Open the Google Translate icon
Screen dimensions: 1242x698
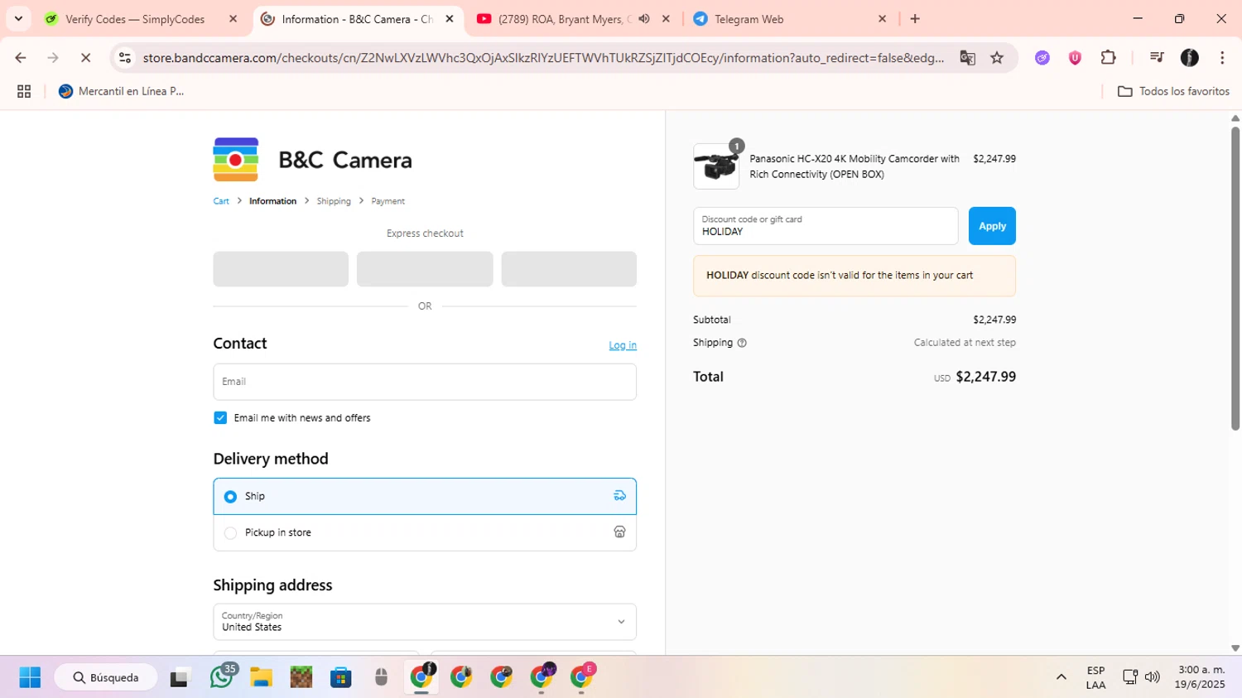click(x=967, y=57)
